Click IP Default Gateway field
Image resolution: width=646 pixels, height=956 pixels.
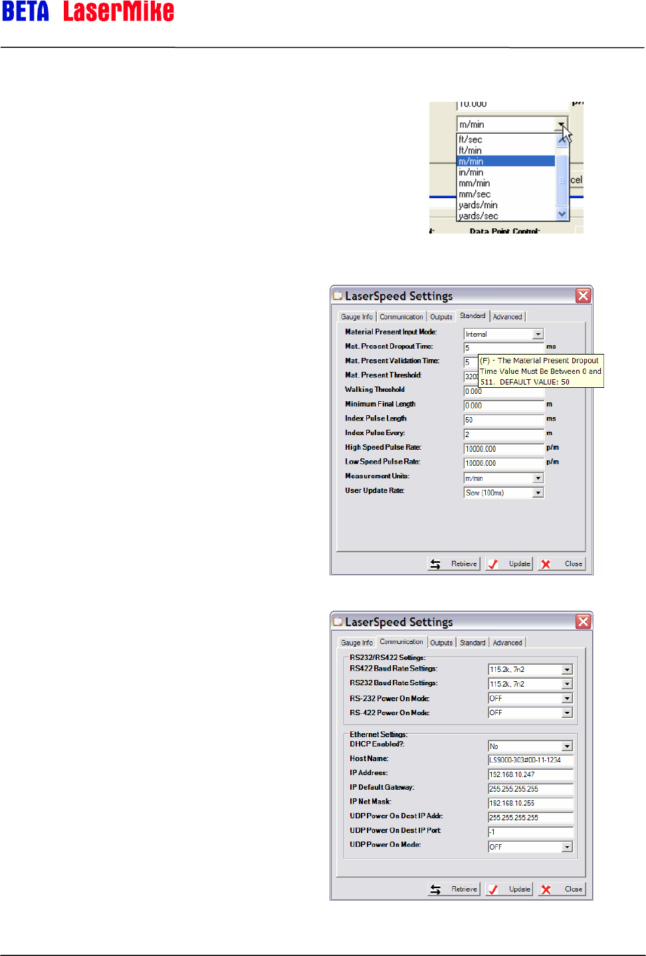click(530, 789)
